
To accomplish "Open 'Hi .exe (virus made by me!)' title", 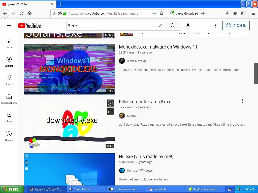I will pos(146,157).
